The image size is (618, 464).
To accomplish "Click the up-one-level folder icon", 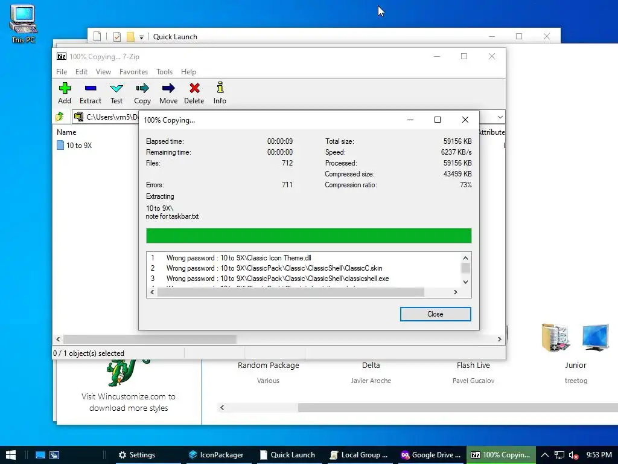I will click(x=60, y=117).
